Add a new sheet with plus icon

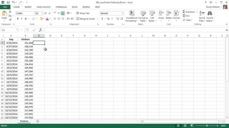[x=38, y=121]
